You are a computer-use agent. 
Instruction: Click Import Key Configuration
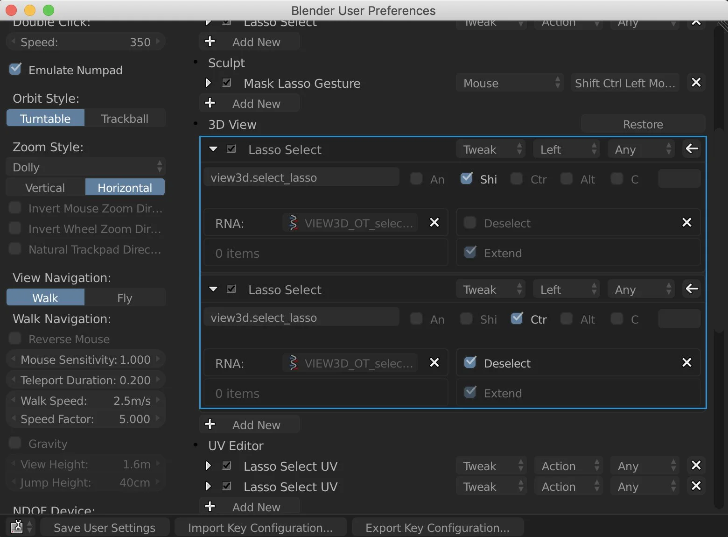click(260, 527)
